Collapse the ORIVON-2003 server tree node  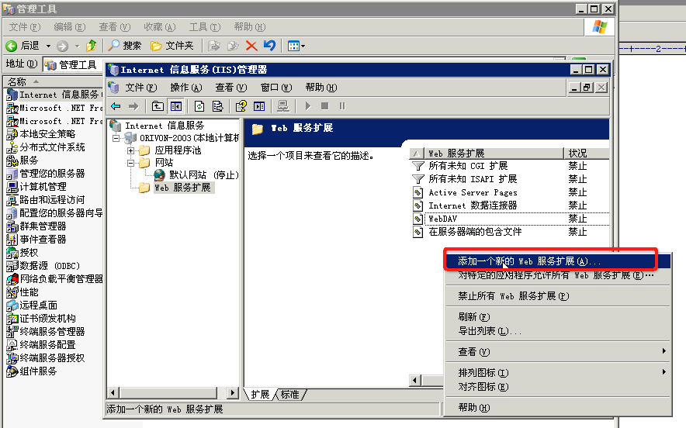click(x=116, y=138)
